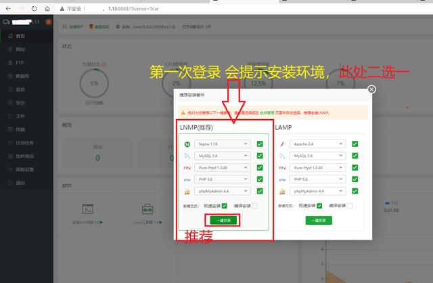Click the 7% disk usage gauge
433x283 pixels.
340,83
